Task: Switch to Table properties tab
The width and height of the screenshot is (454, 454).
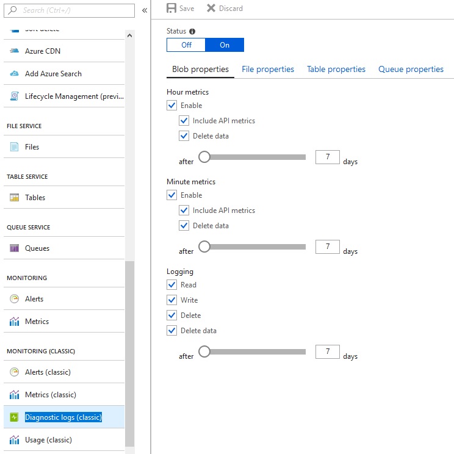Action: [x=336, y=69]
